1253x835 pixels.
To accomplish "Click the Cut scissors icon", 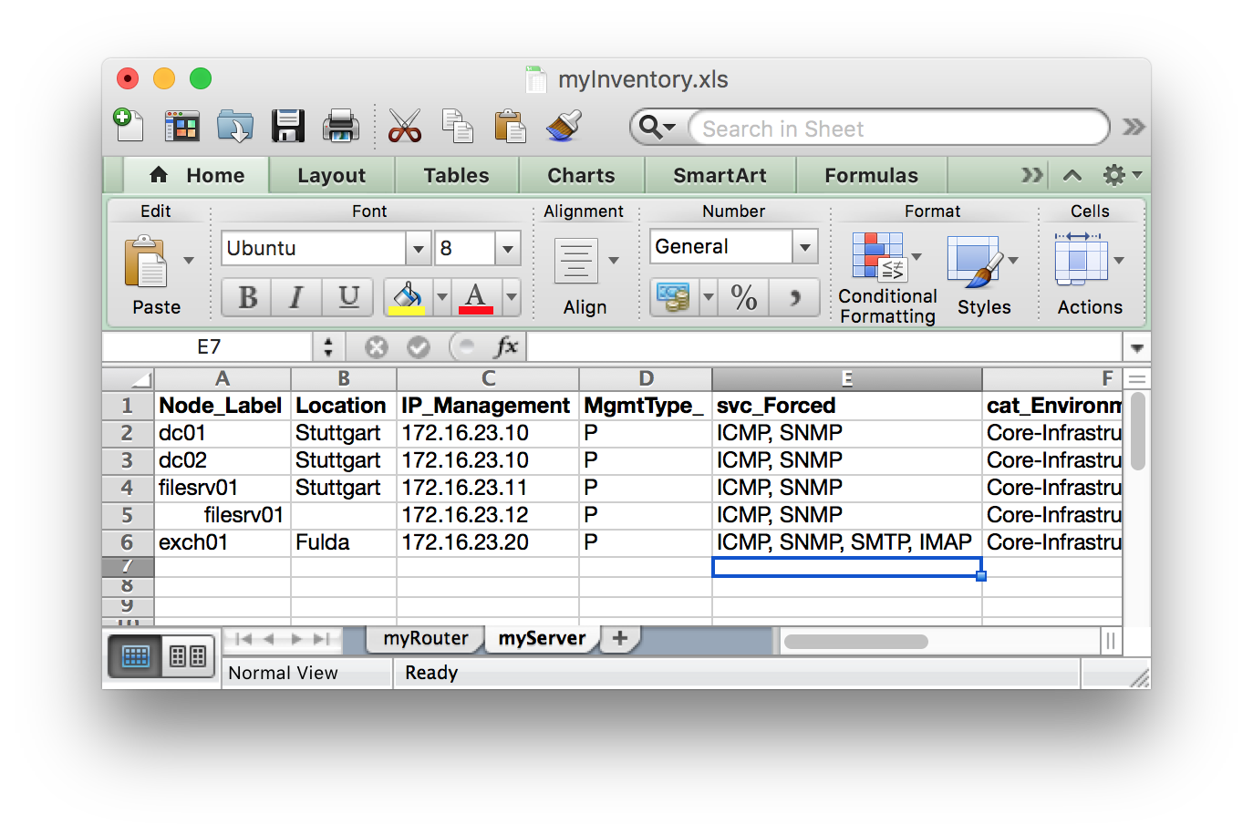I will click(404, 126).
